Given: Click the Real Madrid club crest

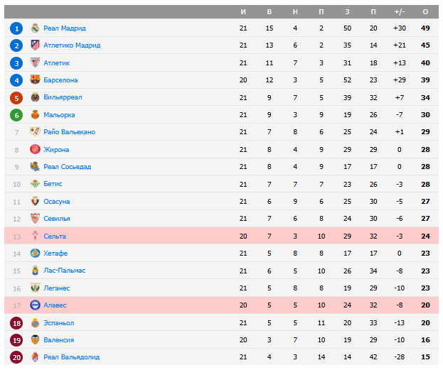Looking at the screenshot, I should point(35,28).
